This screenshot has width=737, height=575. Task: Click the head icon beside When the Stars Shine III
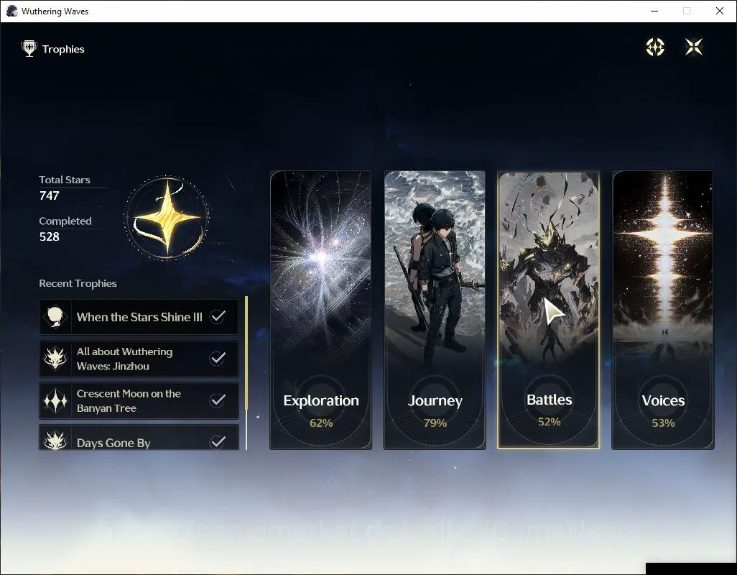tap(55, 317)
